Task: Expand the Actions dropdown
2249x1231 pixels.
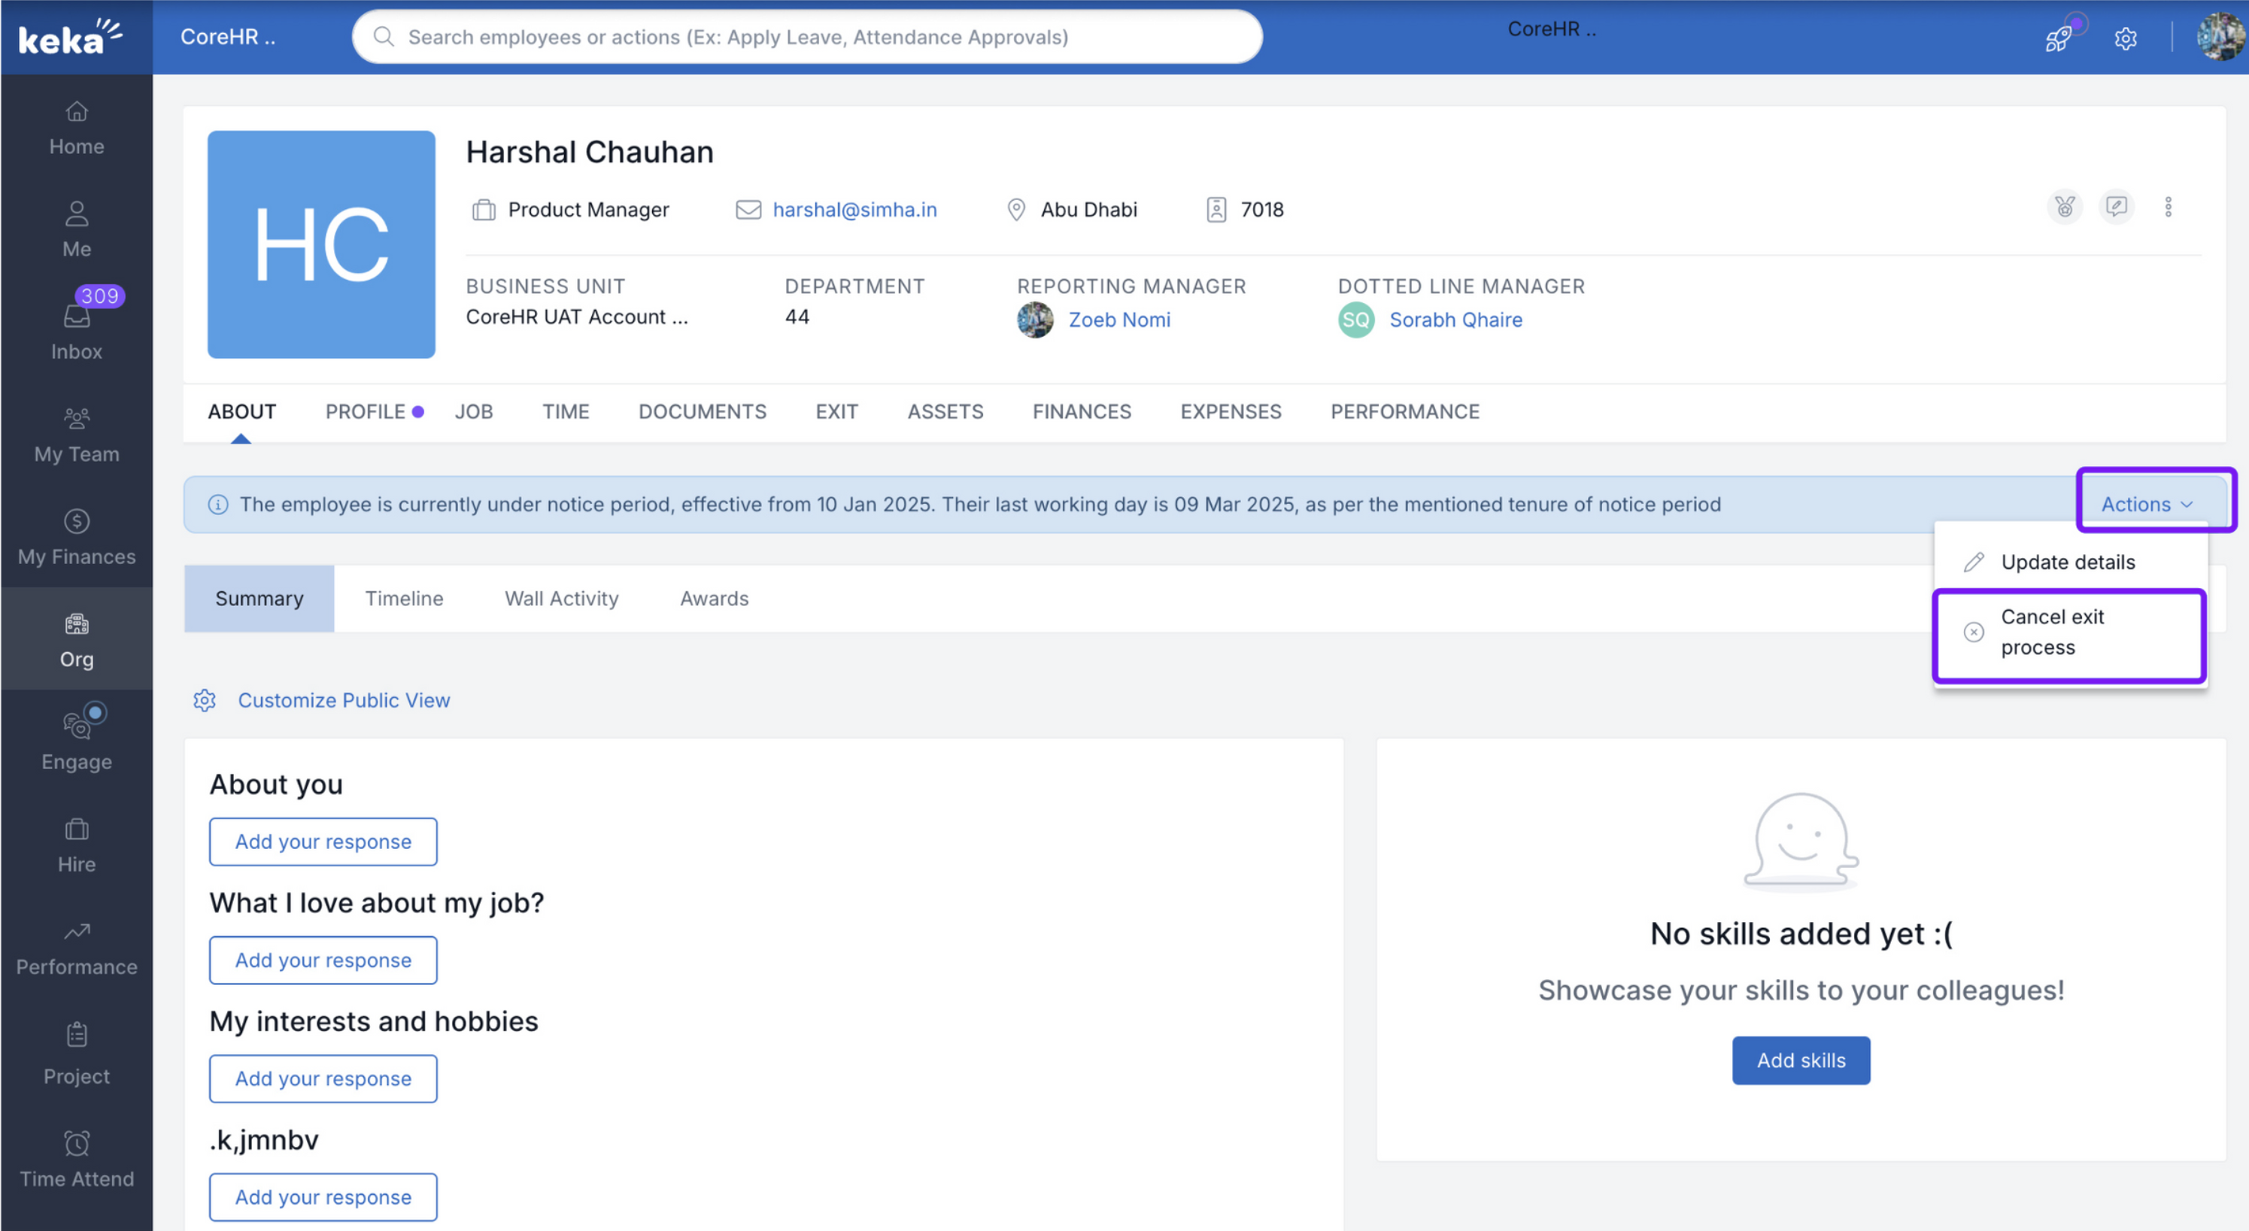Action: pyautogui.click(x=2146, y=504)
